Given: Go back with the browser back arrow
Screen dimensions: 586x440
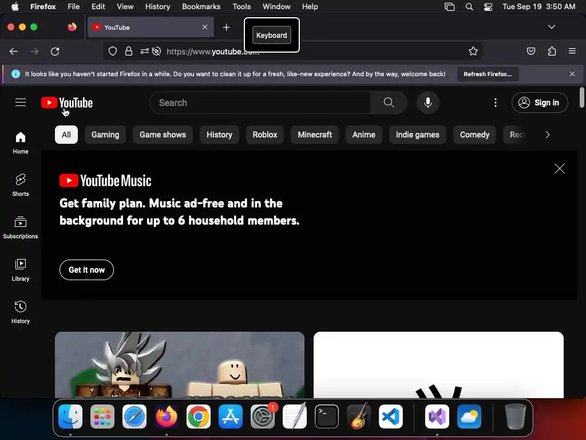Looking at the screenshot, I should tap(14, 51).
